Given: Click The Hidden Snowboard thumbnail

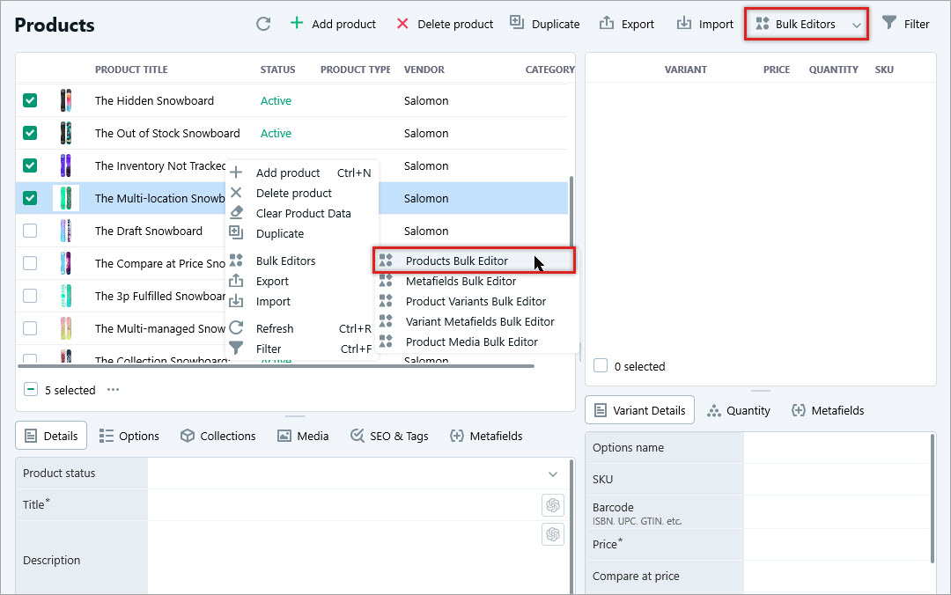Looking at the screenshot, I should 65,100.
